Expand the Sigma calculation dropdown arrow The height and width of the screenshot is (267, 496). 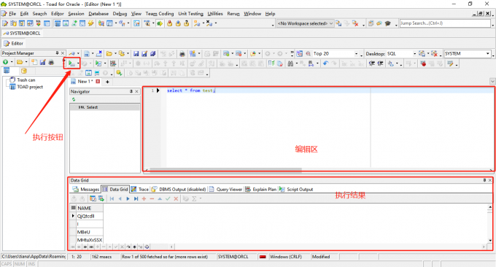pyautogui.click(x=201, y=198)
